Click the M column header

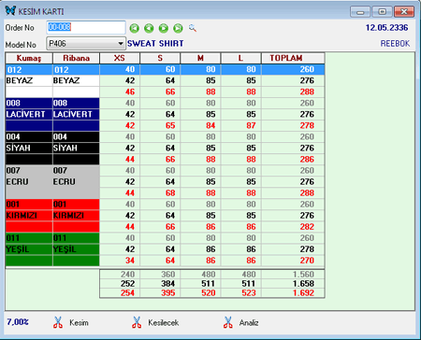point(200,58)
